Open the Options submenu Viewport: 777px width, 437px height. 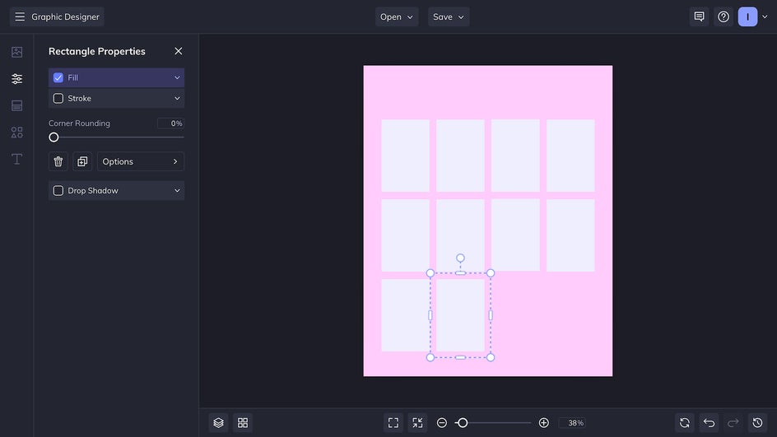tap(141, 161)
